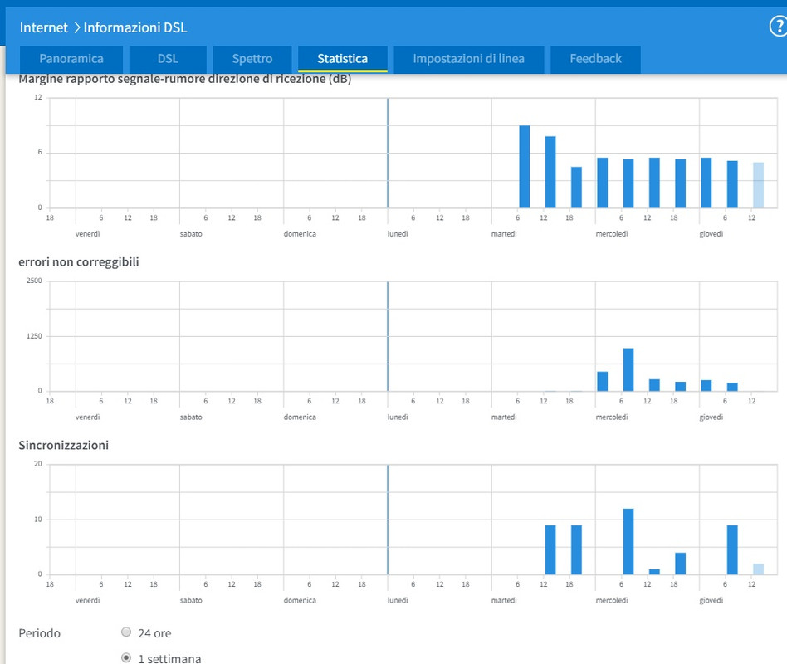Click the Sincronizzazioni chart heading
The width and height of the screenshot is (787, 664).
pos(64,445)
